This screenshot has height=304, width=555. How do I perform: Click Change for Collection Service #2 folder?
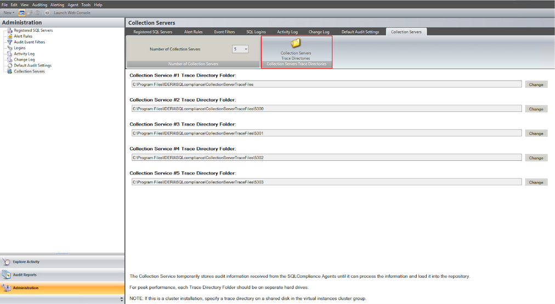536,109
